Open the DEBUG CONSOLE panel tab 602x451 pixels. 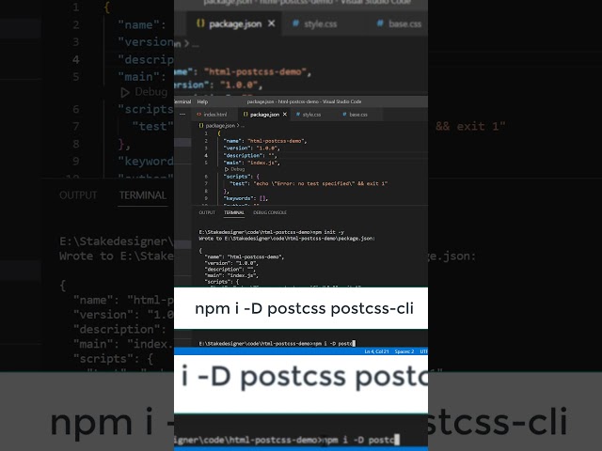[270, 212]
